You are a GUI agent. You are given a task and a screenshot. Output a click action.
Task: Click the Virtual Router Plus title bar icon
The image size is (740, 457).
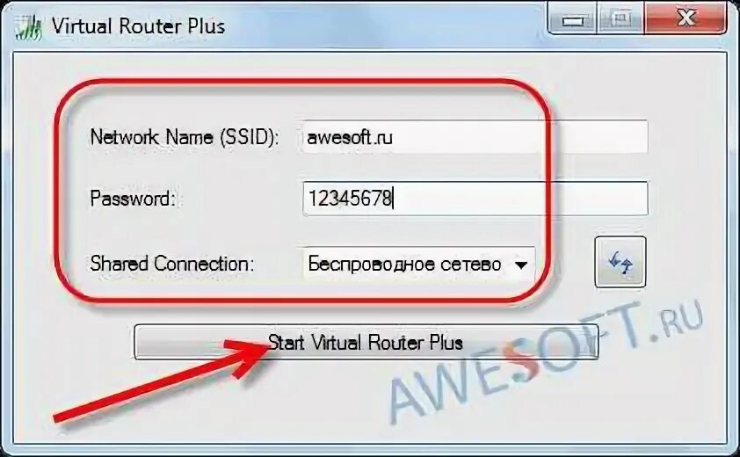tap(27, 28)
